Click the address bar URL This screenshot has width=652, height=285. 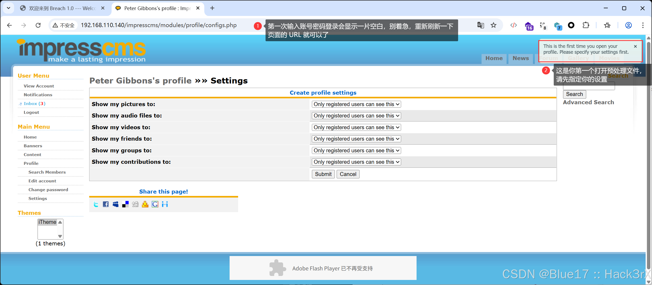coord(159,25)
